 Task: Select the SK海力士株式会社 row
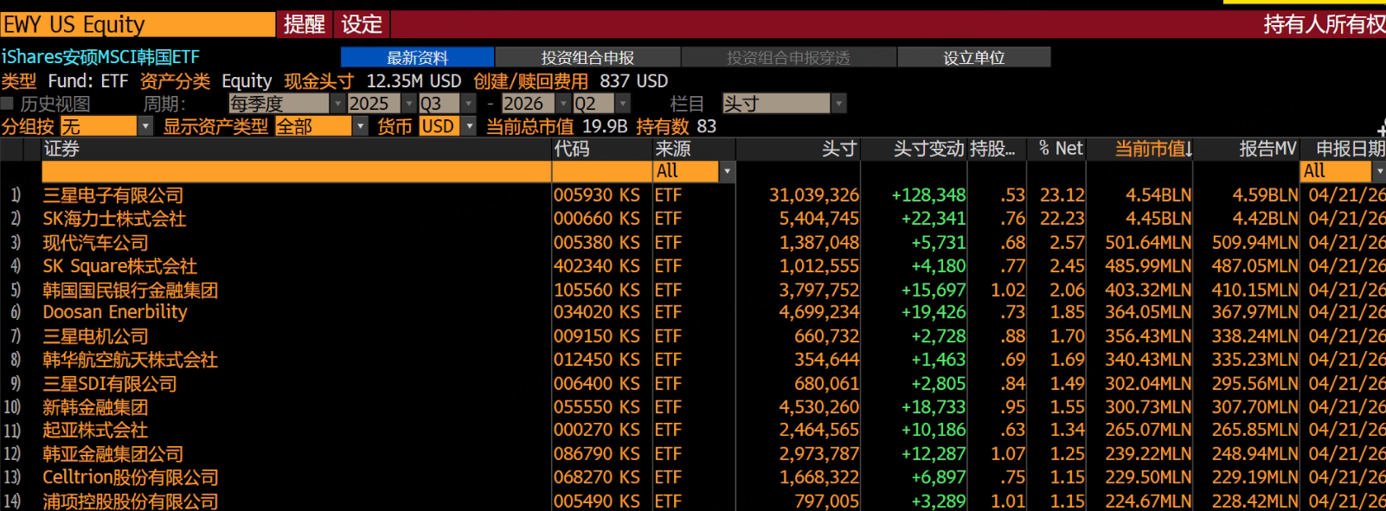pyautogui.click(x=692, y=219)
